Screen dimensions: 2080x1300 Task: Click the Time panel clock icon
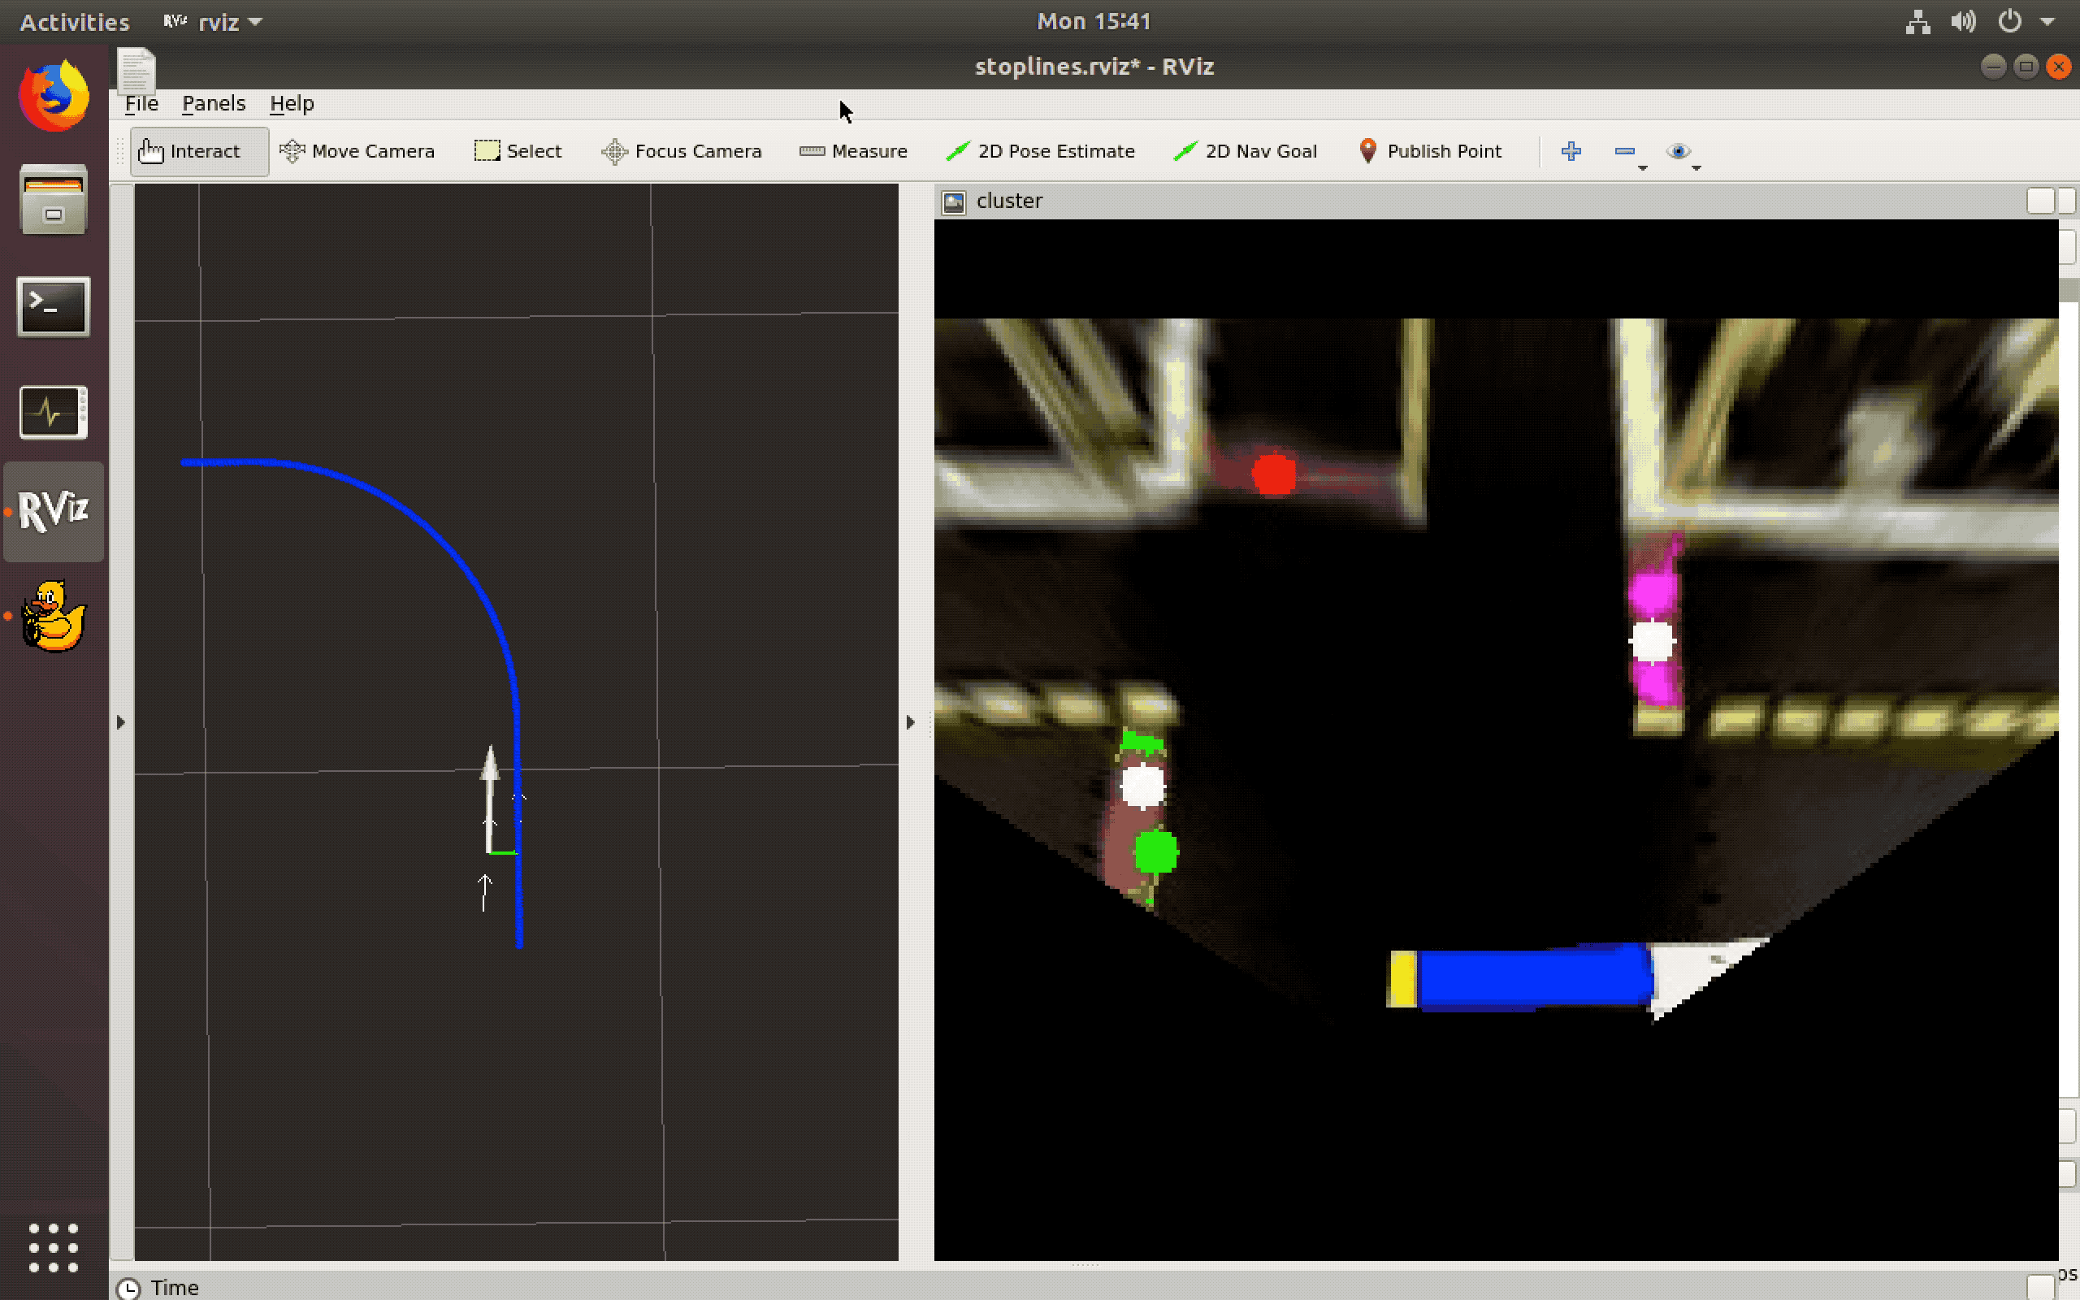(128, 1287)
